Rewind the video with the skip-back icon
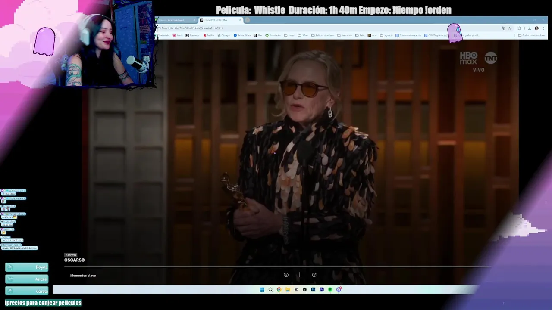Viewport: 552px width, 310px height. (286, 275)
